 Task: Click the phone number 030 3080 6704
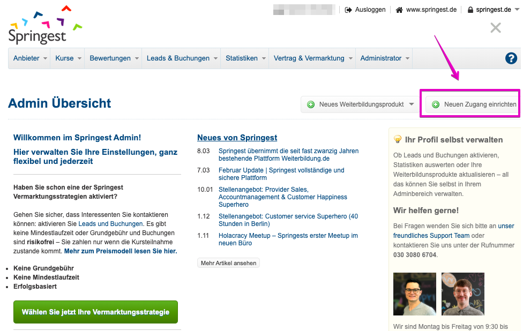415,255
